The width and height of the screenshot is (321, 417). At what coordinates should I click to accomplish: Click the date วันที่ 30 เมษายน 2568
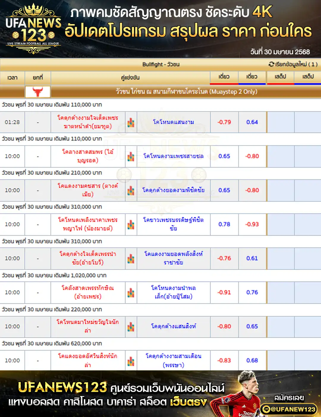(280, 52)
